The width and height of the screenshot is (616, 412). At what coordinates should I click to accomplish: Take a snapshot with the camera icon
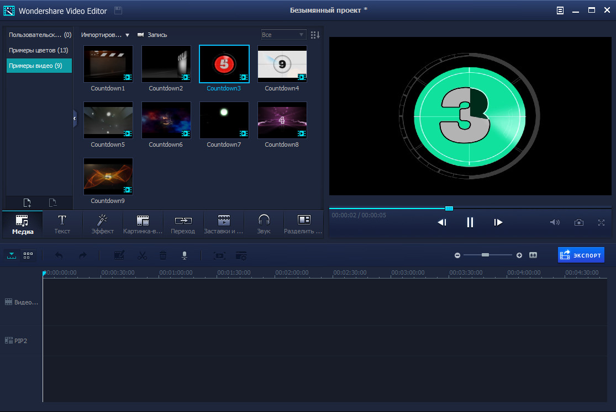pos(578,222)
